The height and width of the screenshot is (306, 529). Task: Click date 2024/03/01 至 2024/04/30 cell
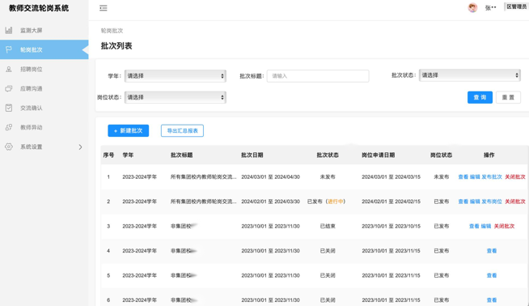271,176
